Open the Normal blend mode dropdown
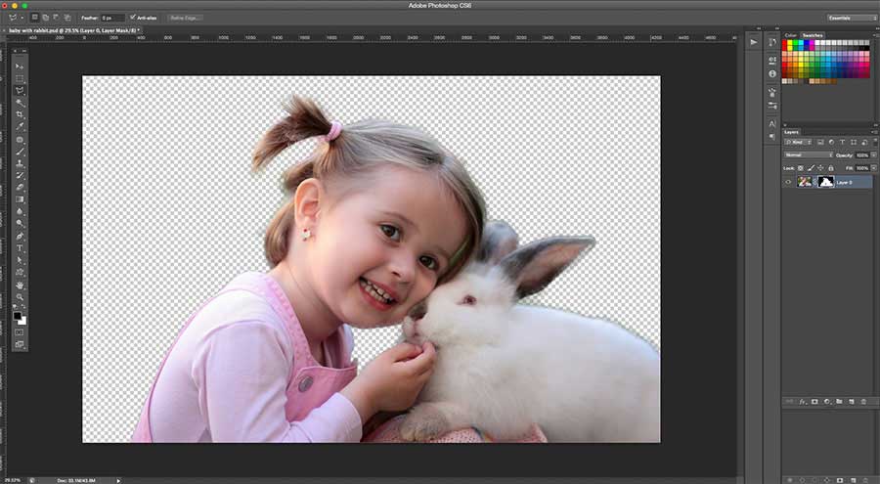Image resolution: width=880 pixels, height=484 pixels. click(809, 154)
